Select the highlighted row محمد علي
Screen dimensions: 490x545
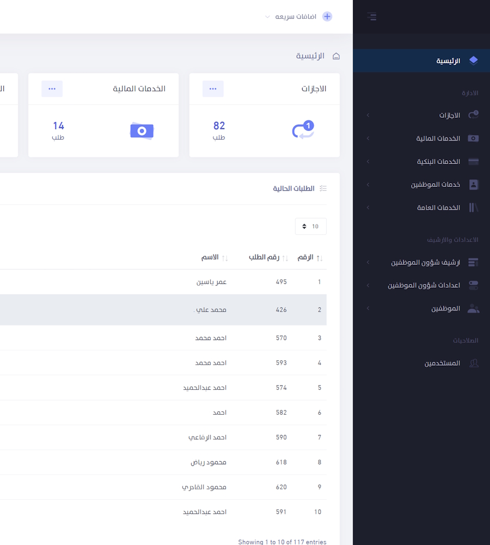click(163, 310)
